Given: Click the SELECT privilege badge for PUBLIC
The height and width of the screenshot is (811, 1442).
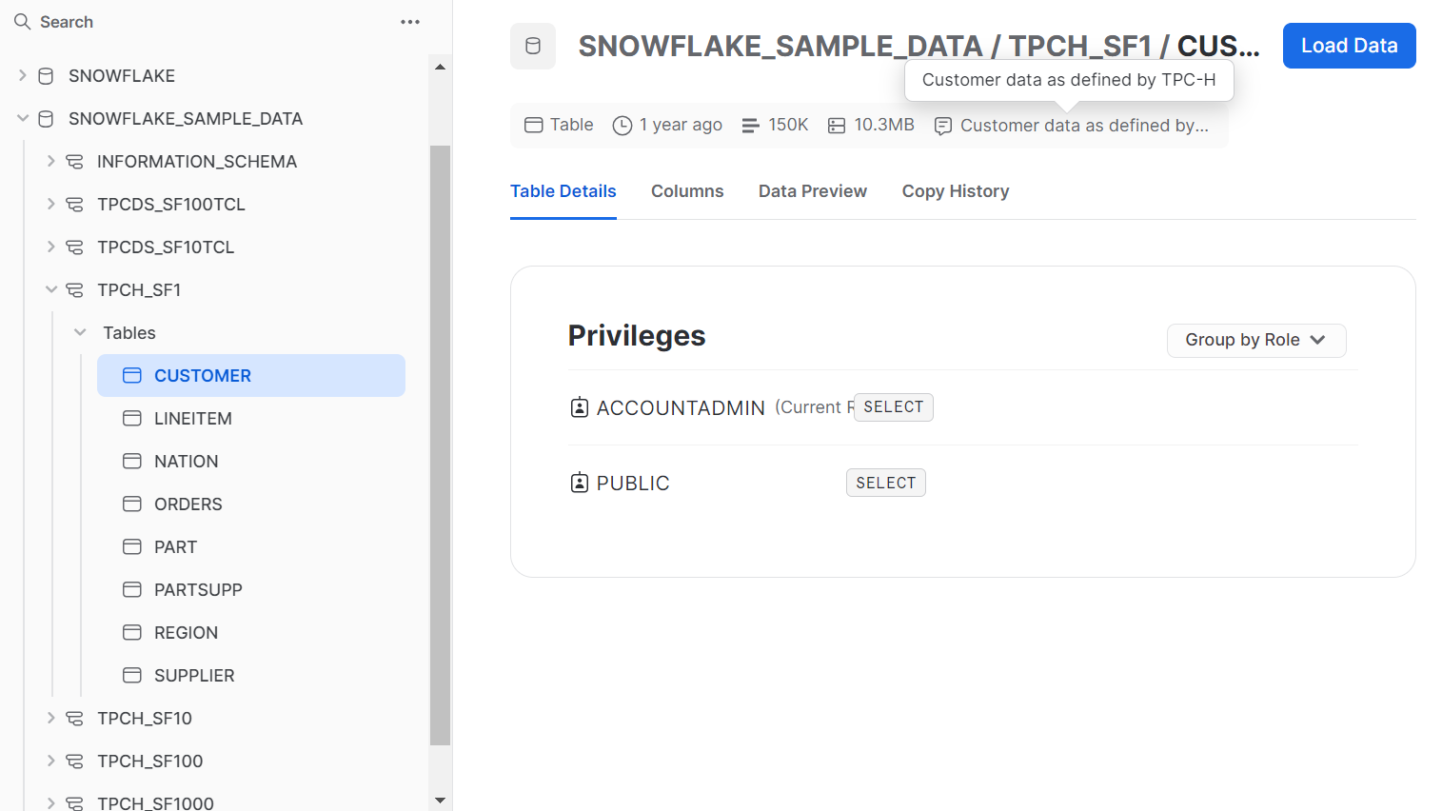Looking at the screenshot, I should coord(886,484).
